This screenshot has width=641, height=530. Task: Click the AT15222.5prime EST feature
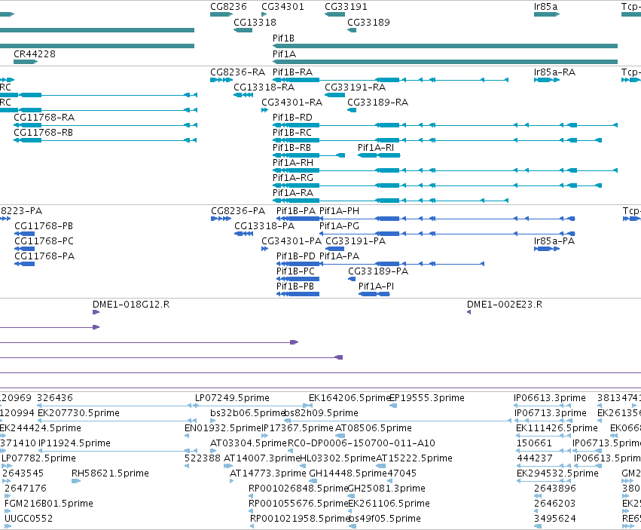click(381, 466)
